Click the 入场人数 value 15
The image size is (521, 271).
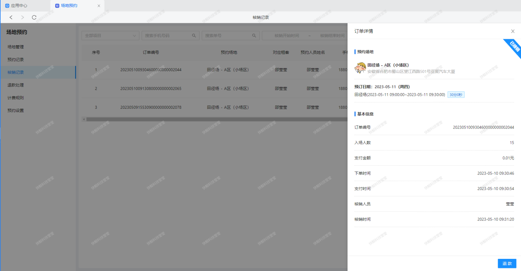coord(512,143)
